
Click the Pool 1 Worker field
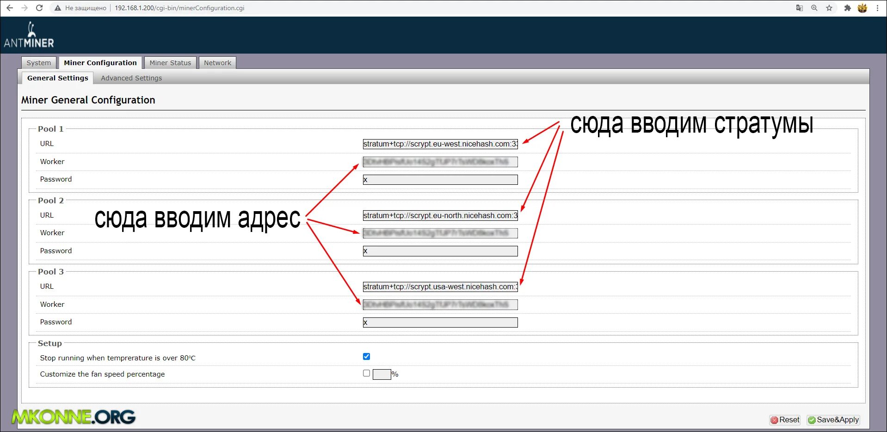click(440, 162)
